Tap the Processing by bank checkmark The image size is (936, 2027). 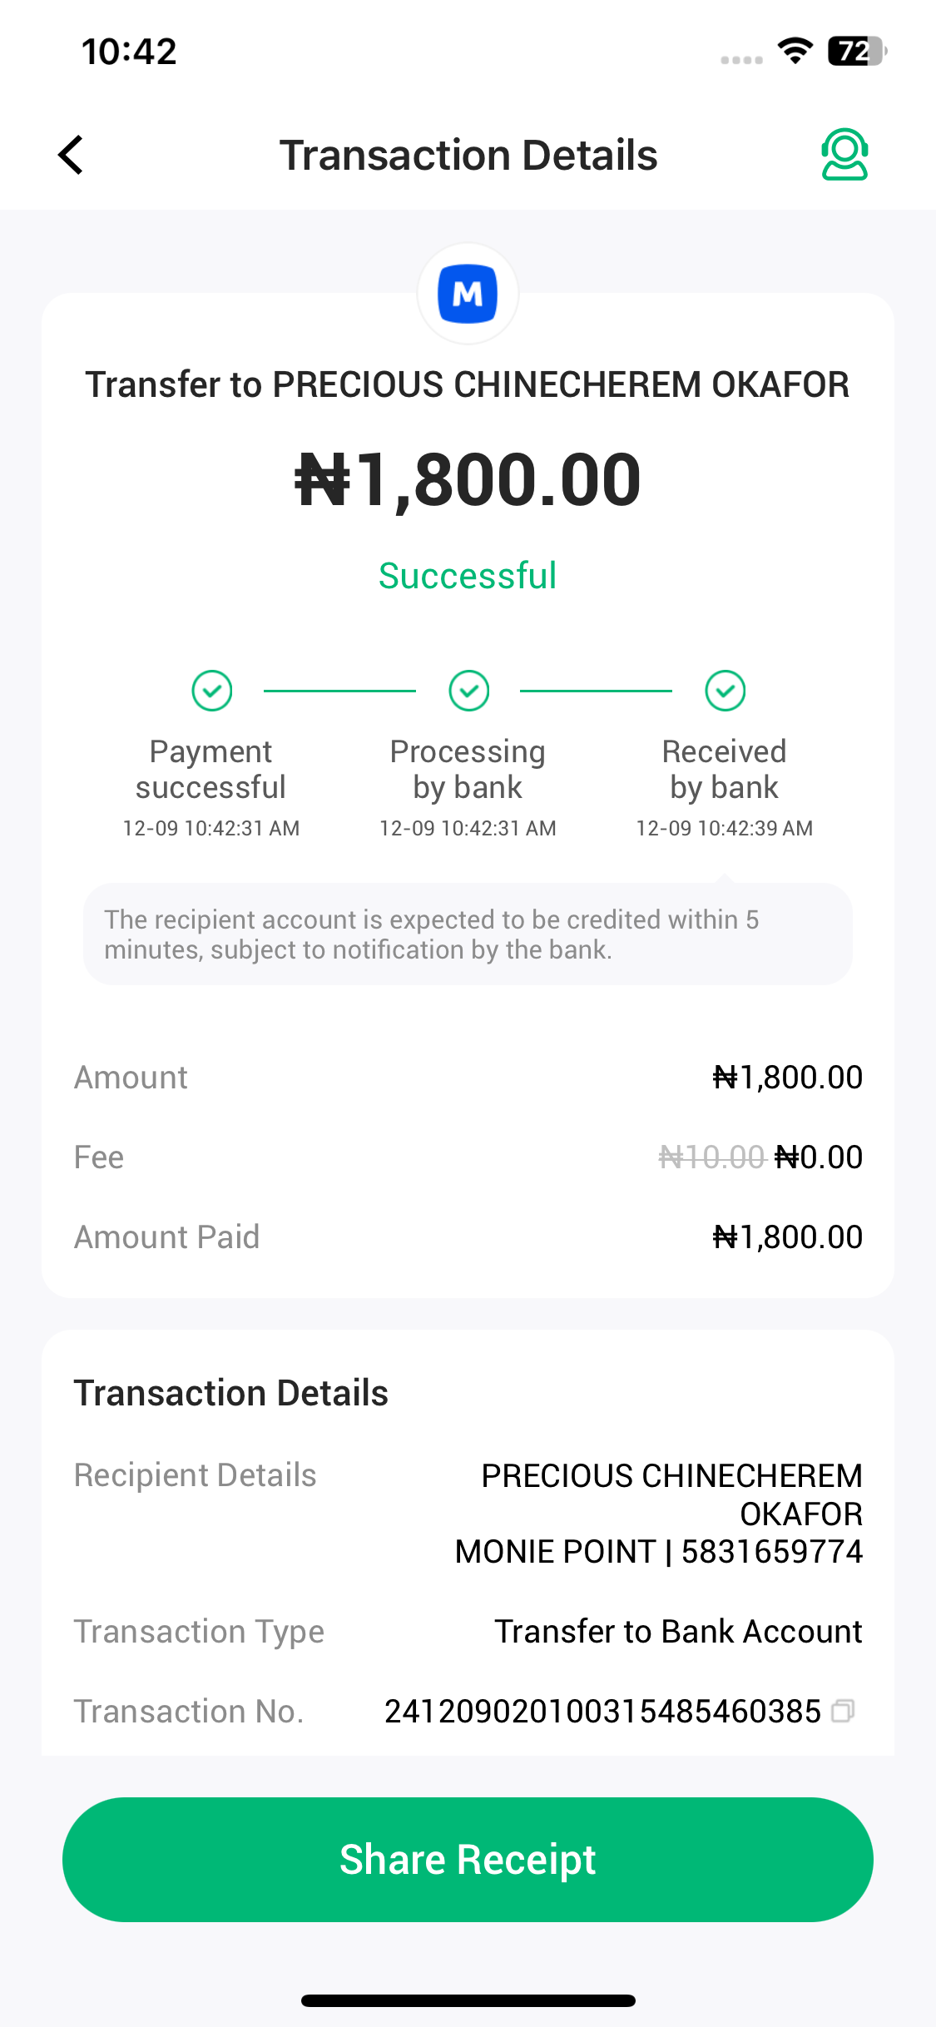point(469,691)
